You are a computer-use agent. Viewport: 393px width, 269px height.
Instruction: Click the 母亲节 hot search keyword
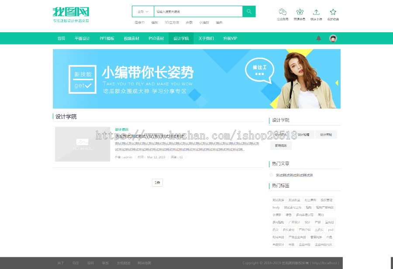coord(140,23)
